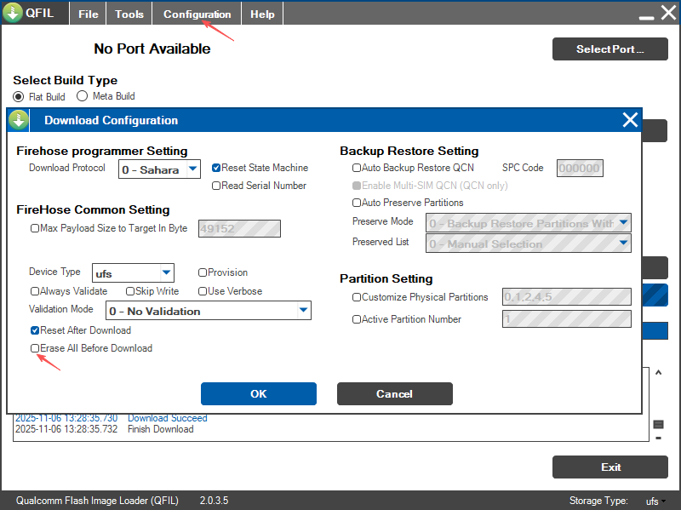Screen dimensions: 681x510
Task: Select the Meta Build radio button
Action: tap(83, 96)
